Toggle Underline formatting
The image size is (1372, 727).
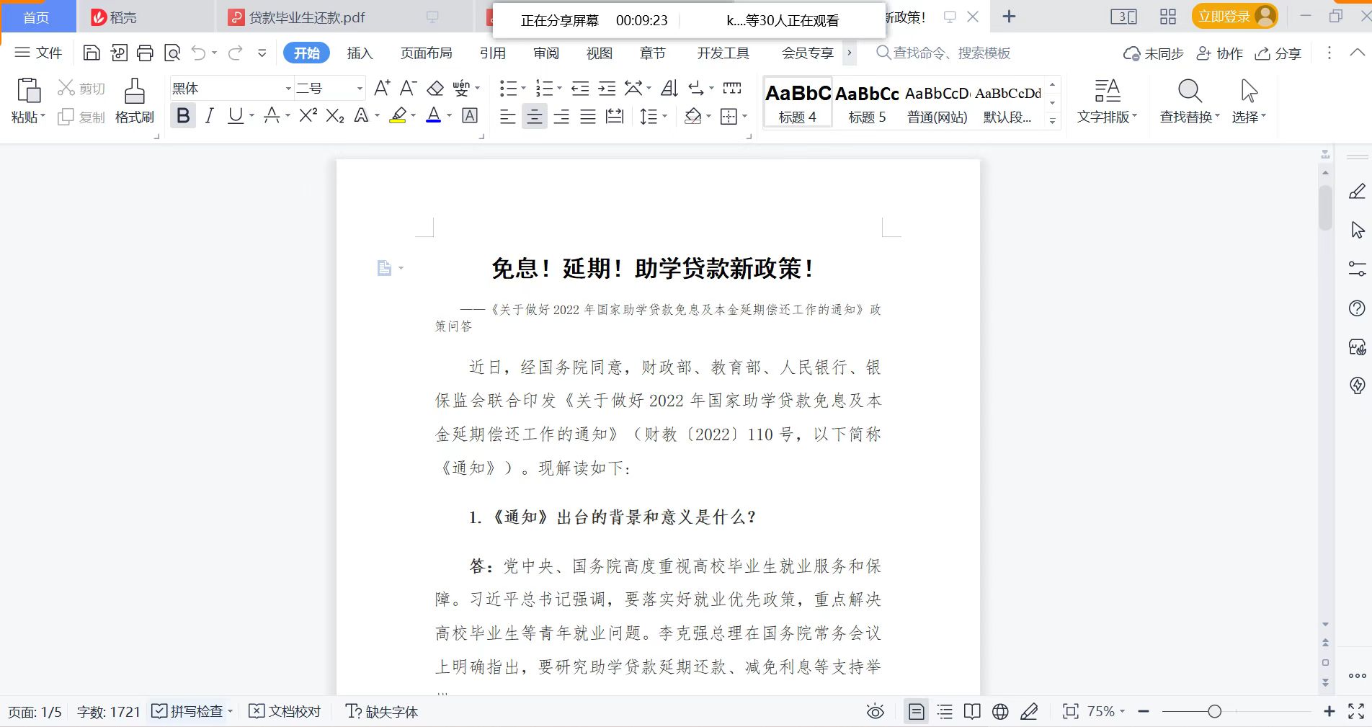(236, 115)
